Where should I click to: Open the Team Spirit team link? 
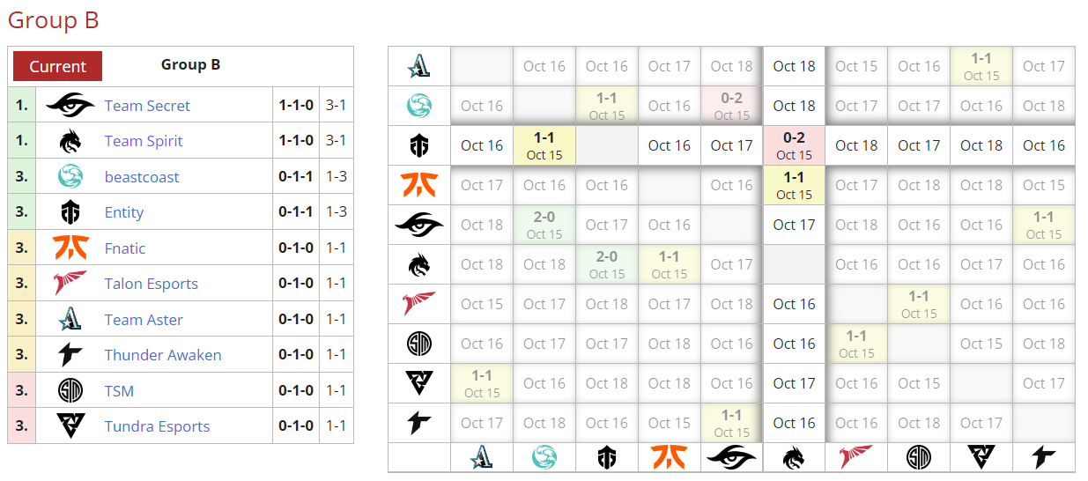click(x=145, y=141)
